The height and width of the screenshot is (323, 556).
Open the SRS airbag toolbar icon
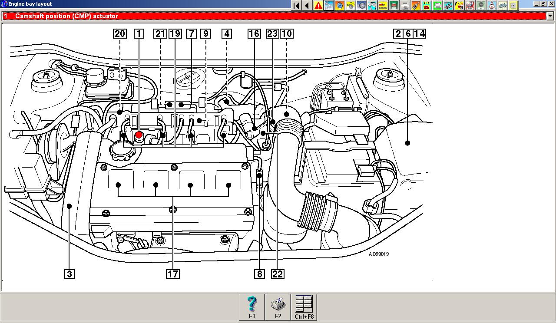click(x=470, y=5)
